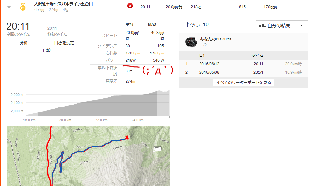Open the 自分の結果 dropdown
Viewport: 311px width, 186px height.
coord(282,25)
